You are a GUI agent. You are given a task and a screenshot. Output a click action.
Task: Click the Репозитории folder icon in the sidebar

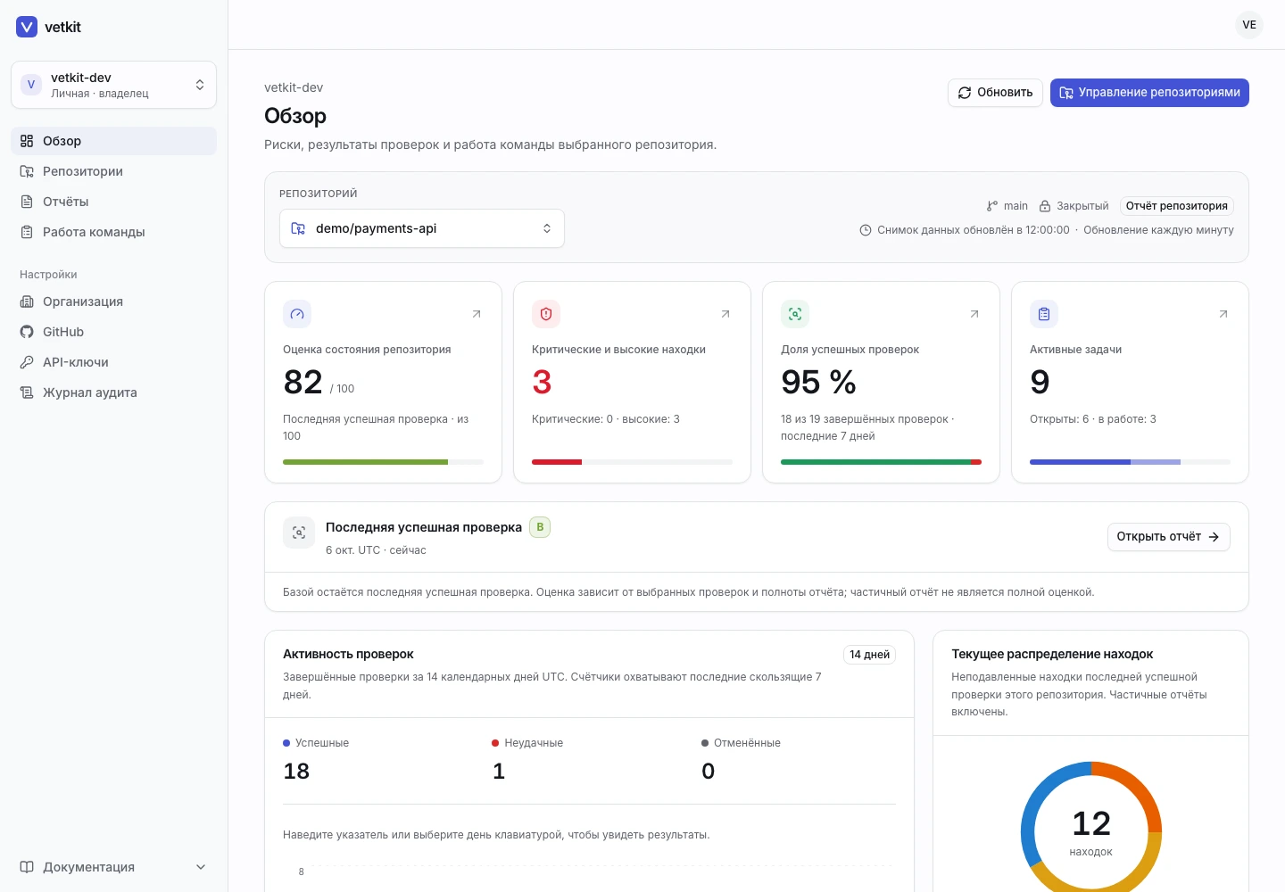click(x=27, y=171)
